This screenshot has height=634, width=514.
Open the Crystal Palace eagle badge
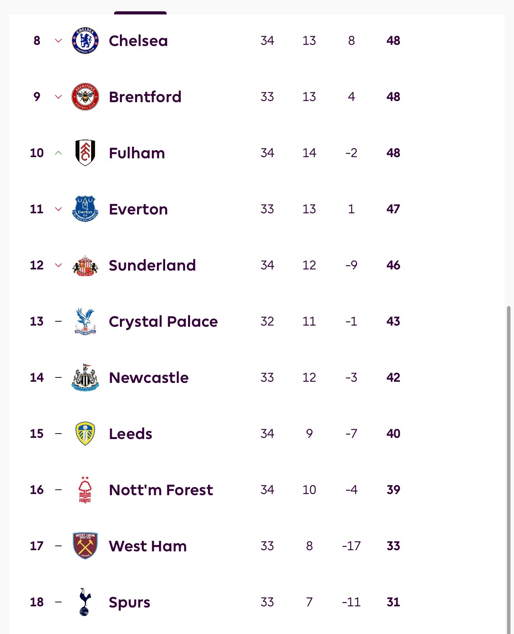[85, 321]
